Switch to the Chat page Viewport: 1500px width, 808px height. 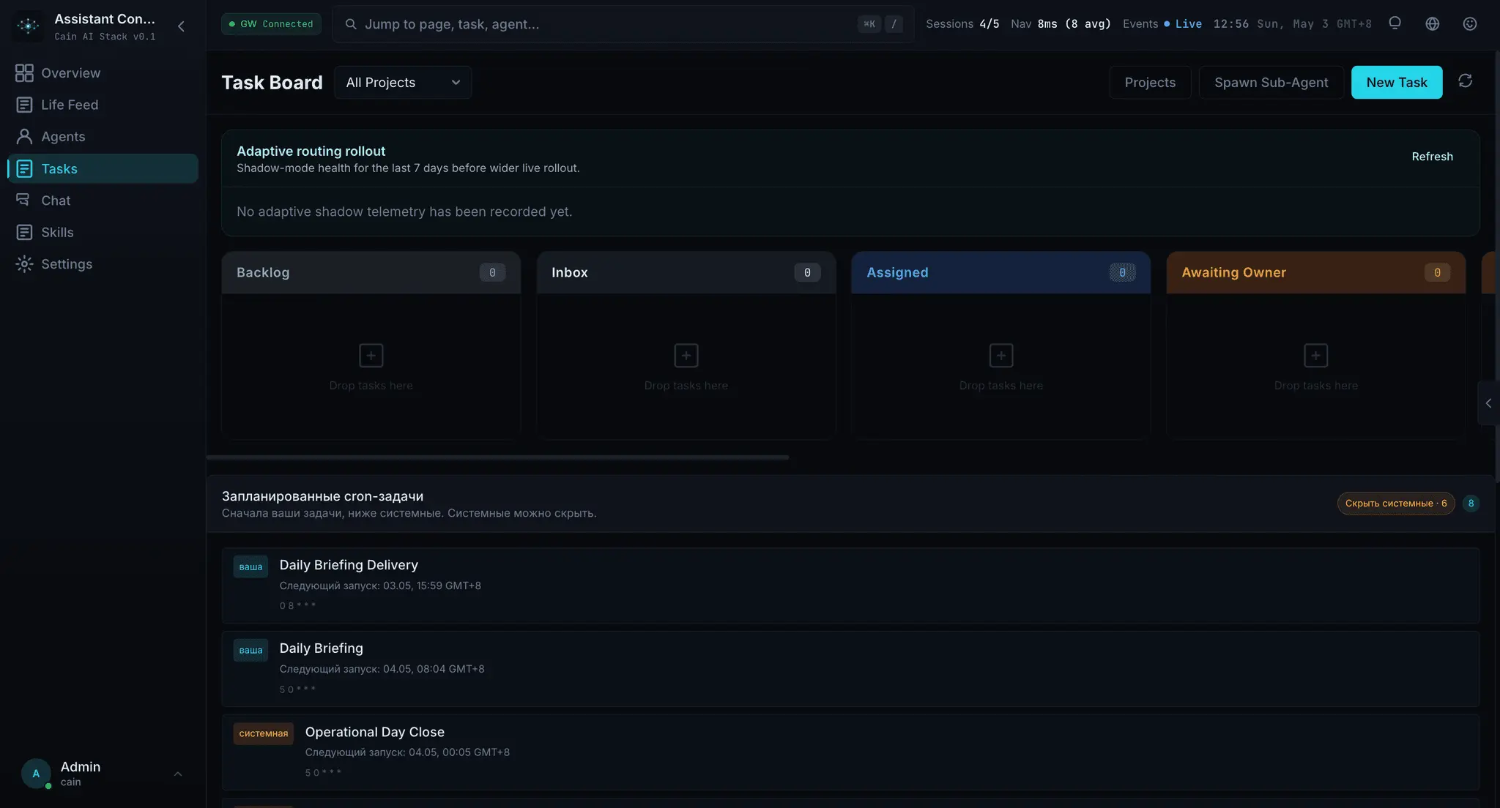[103, 201]
